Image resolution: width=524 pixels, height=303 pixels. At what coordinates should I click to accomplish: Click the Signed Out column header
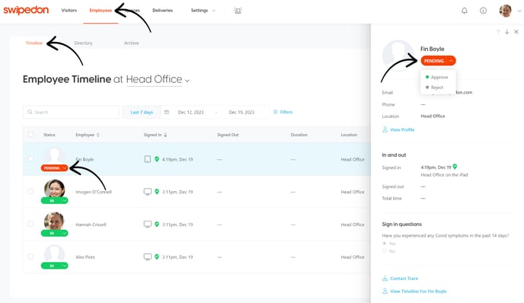(228, 135)
